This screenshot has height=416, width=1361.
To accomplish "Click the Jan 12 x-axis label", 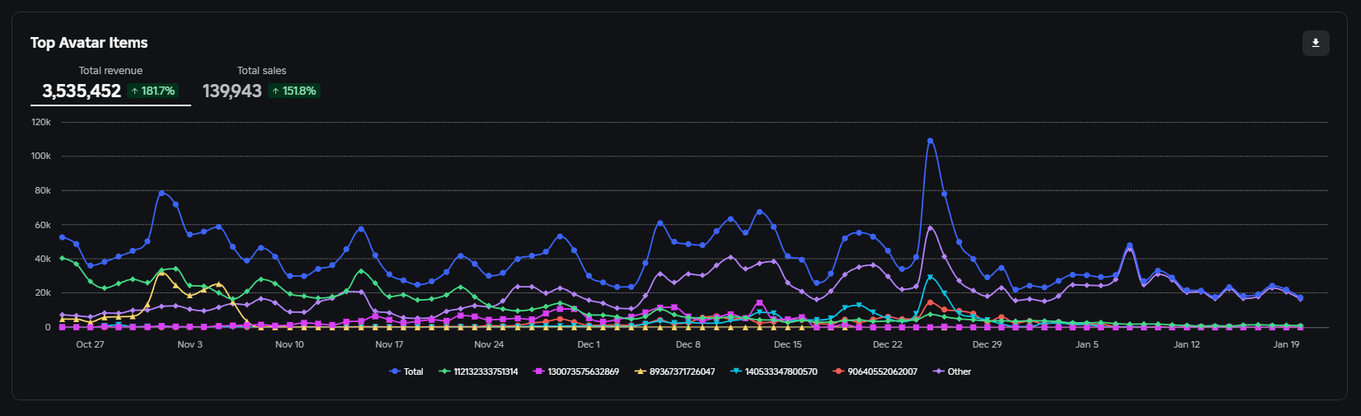I will point(1187,344).
